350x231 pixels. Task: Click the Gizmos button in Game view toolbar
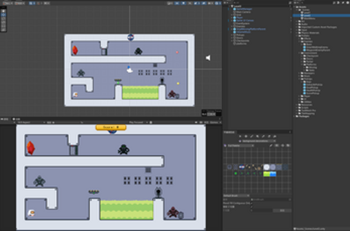point(214,122)
